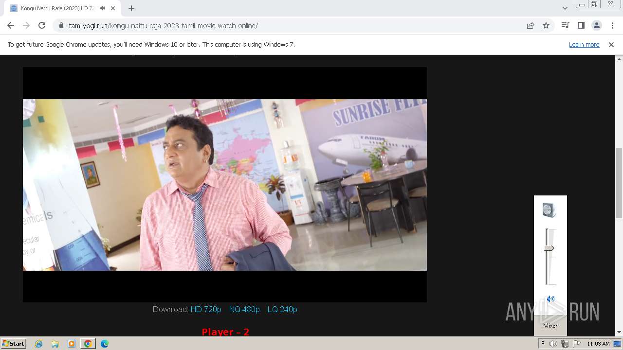Viewport: 623px width, 350px height.
Task: Restore down the Chrome window
Action: coord(594,4)
